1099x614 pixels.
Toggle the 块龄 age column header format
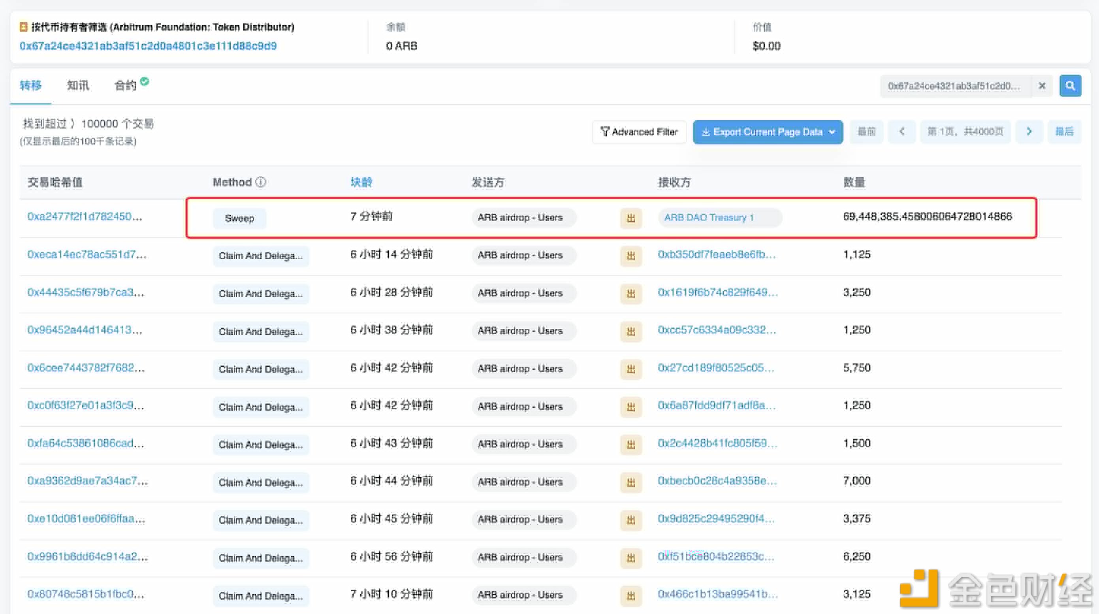click(361, 182)
